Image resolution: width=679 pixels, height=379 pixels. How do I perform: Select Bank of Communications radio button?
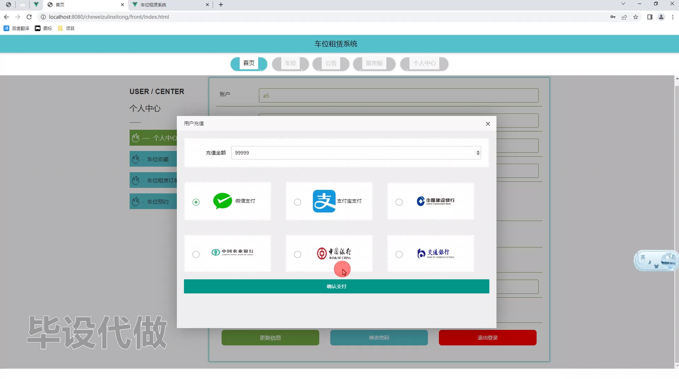point(399,254)
